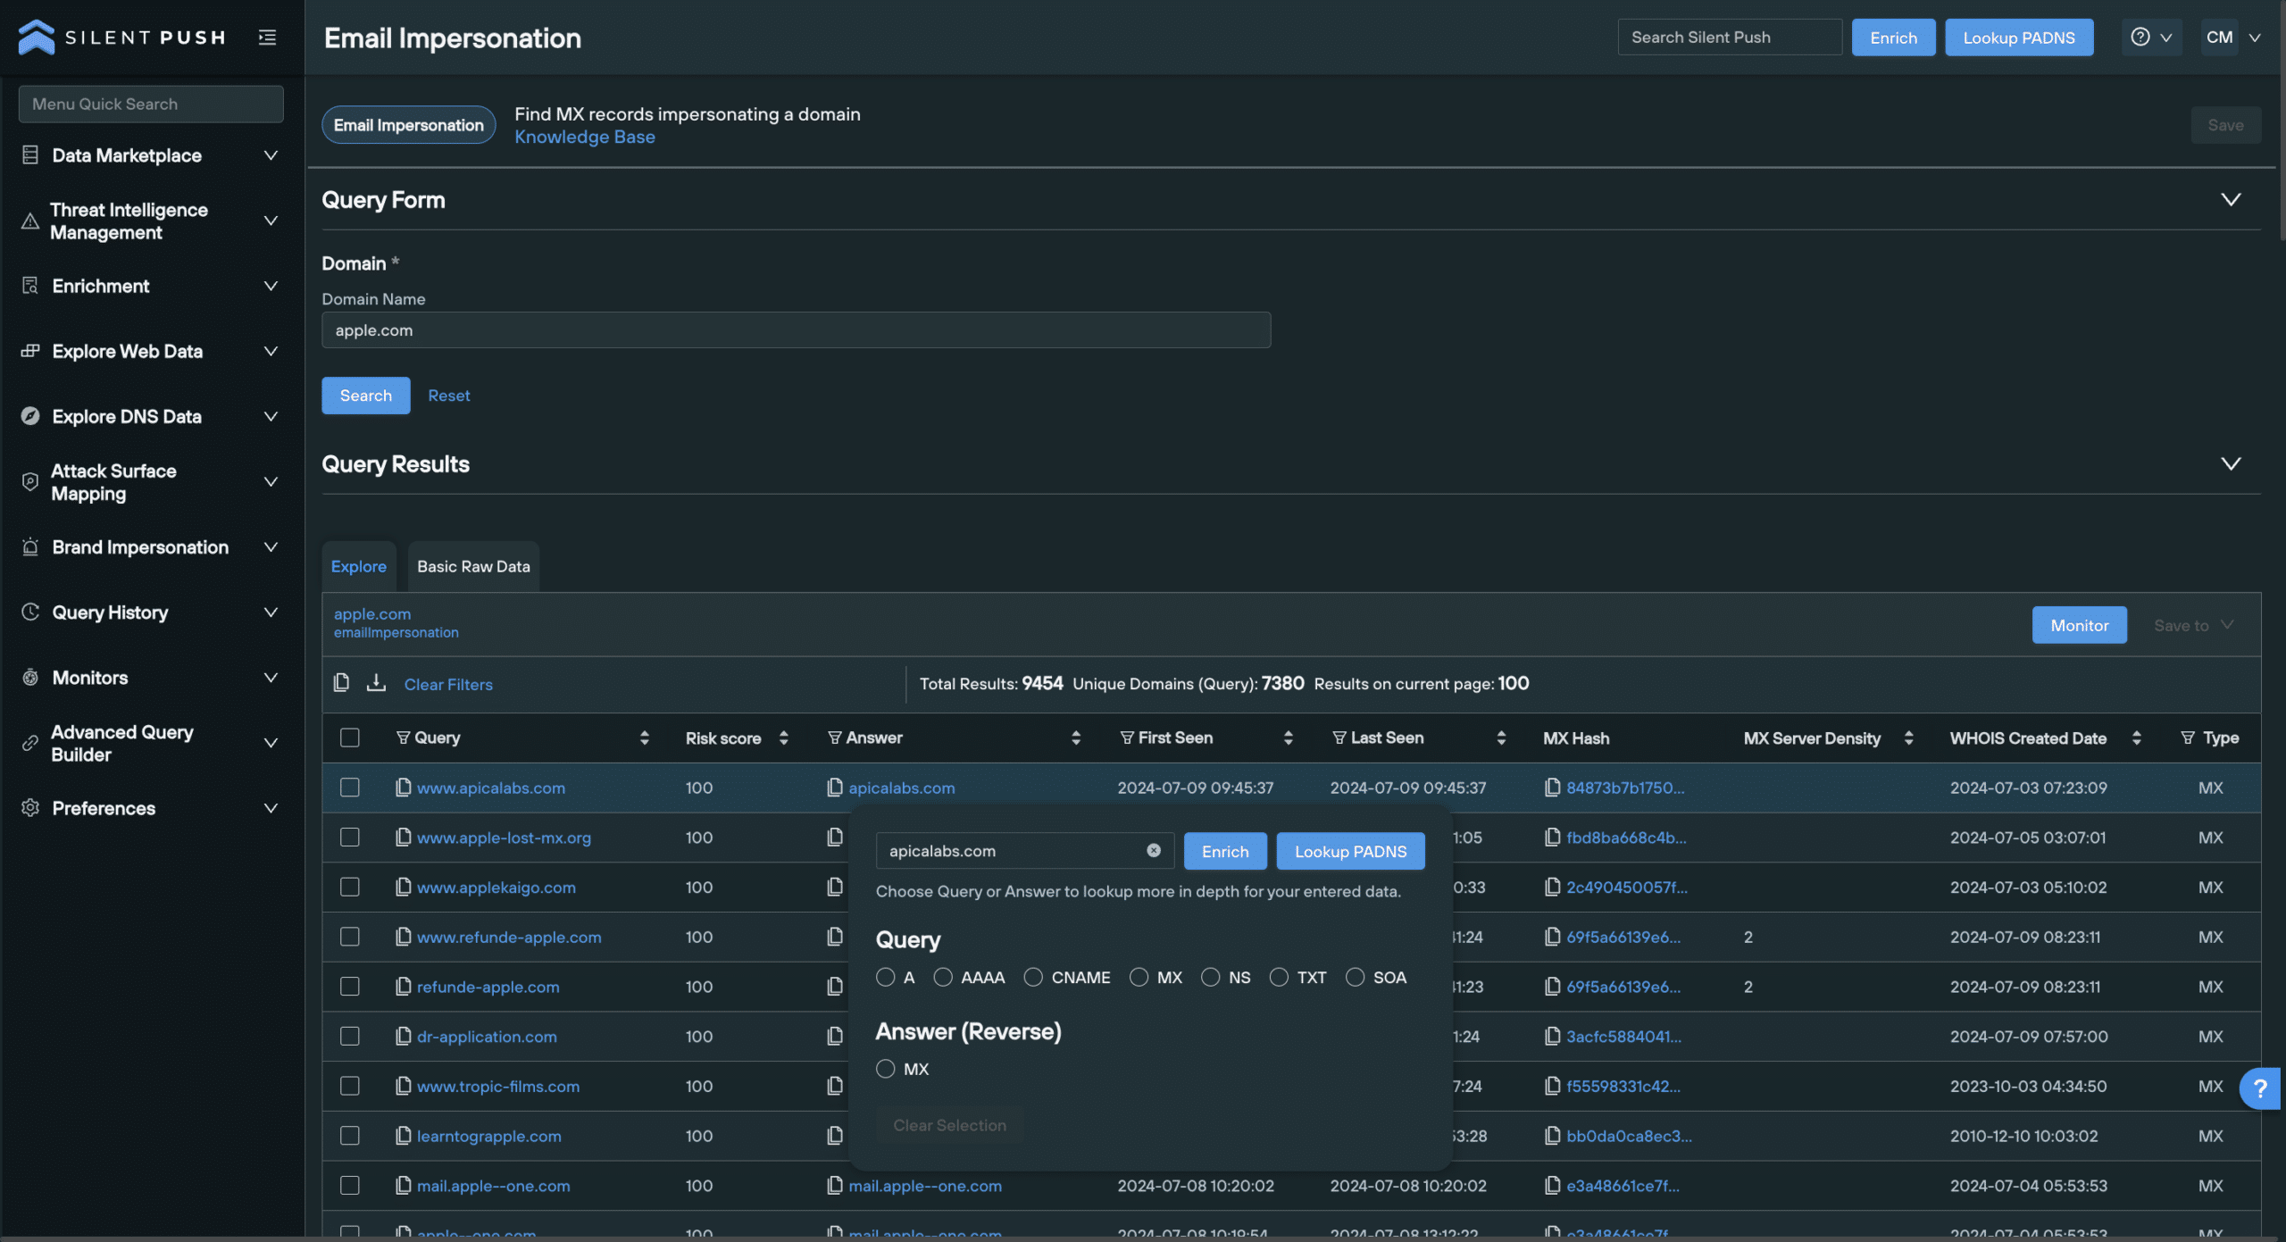Sort by WHOIS Created Date column
This screenshot has height=1242, width=2286.
2136,738
